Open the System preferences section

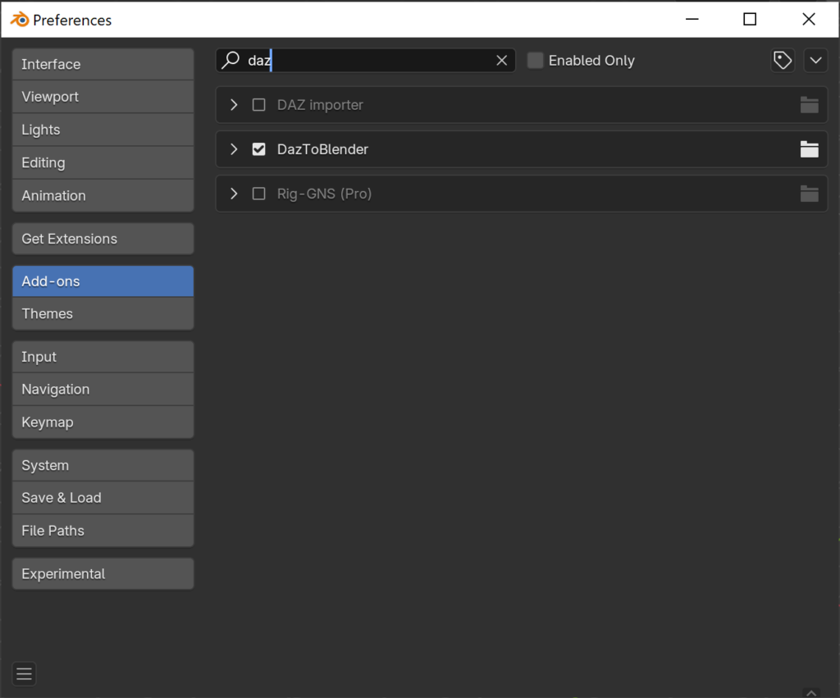point(103,466)
